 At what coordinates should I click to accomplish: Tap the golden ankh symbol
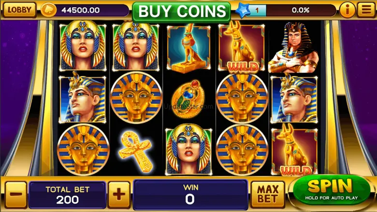pos(136,150)
